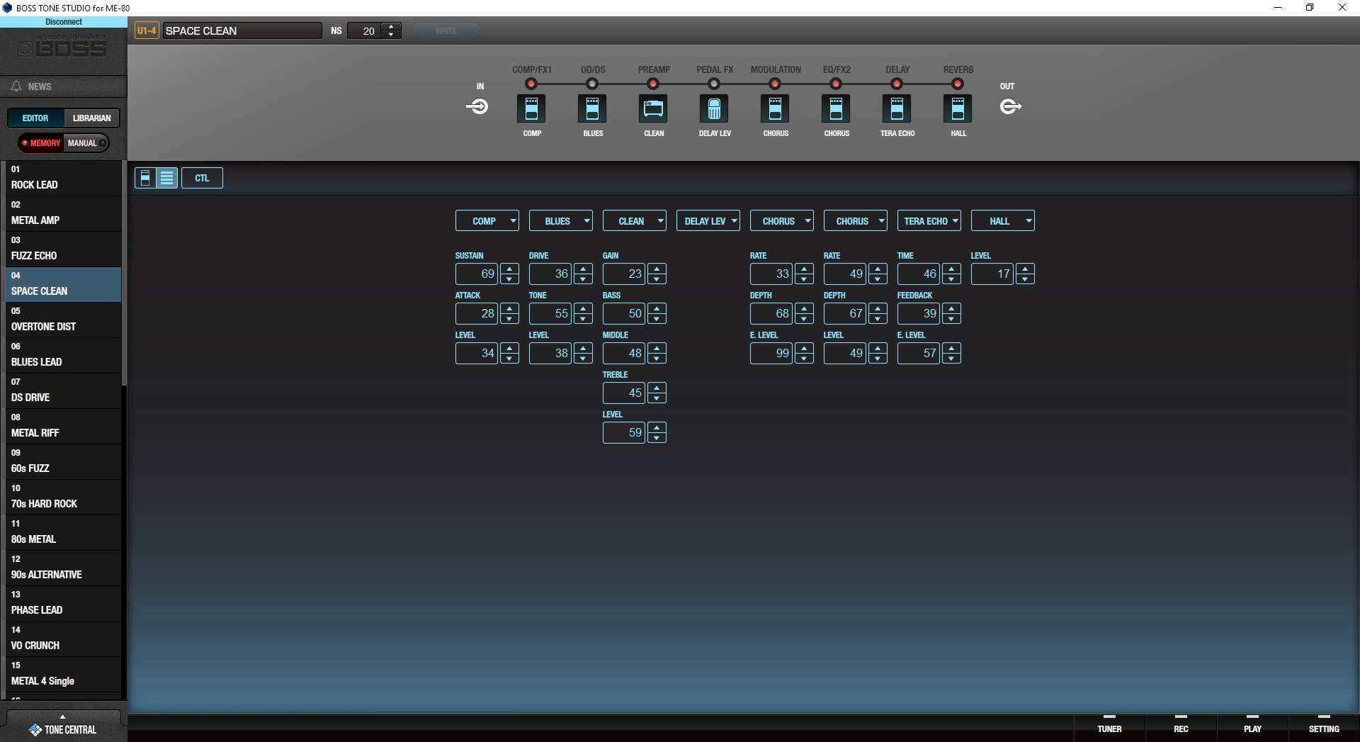This screenshot has width=1360, height=742.
Task: Switch to the EDITOR tab
Action: [x=35, y=118]
